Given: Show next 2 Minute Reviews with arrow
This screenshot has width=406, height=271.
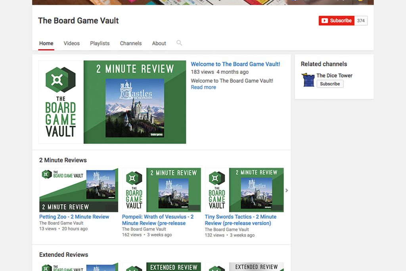Looking at the screenshot, I should [287, 190].
